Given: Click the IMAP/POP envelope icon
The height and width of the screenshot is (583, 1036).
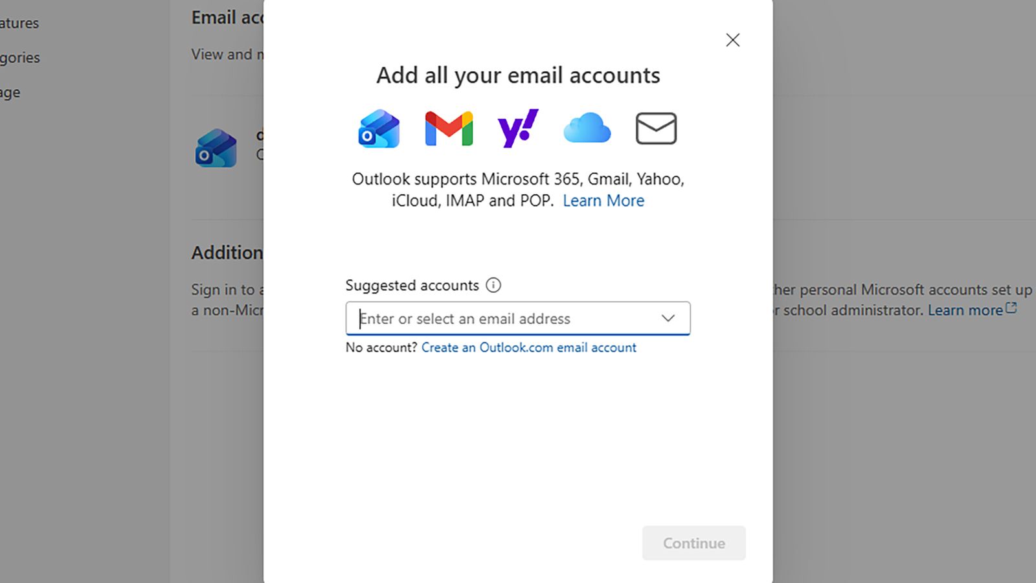Looking at the screenshot, I should click(x=655, y=128).
